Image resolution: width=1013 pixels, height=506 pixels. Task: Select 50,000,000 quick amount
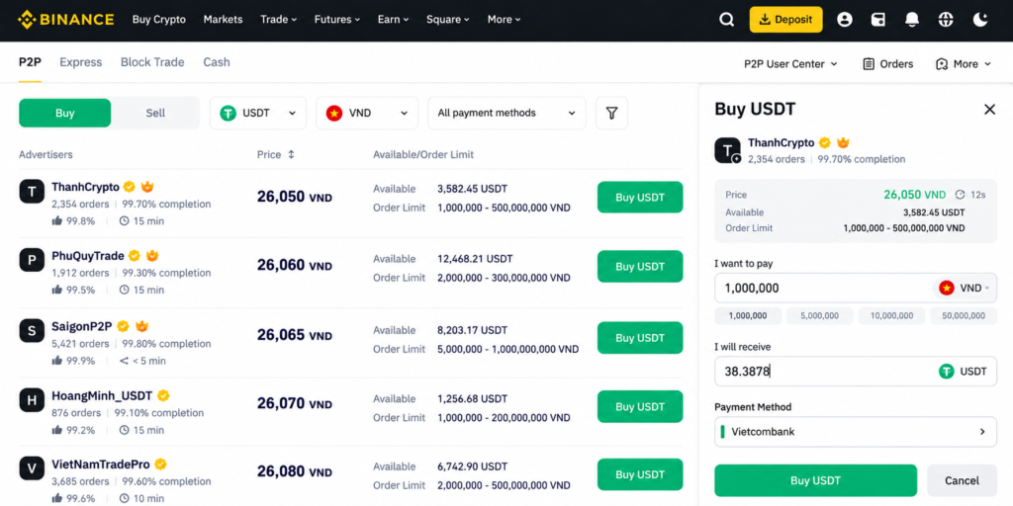tap(964, 315)
